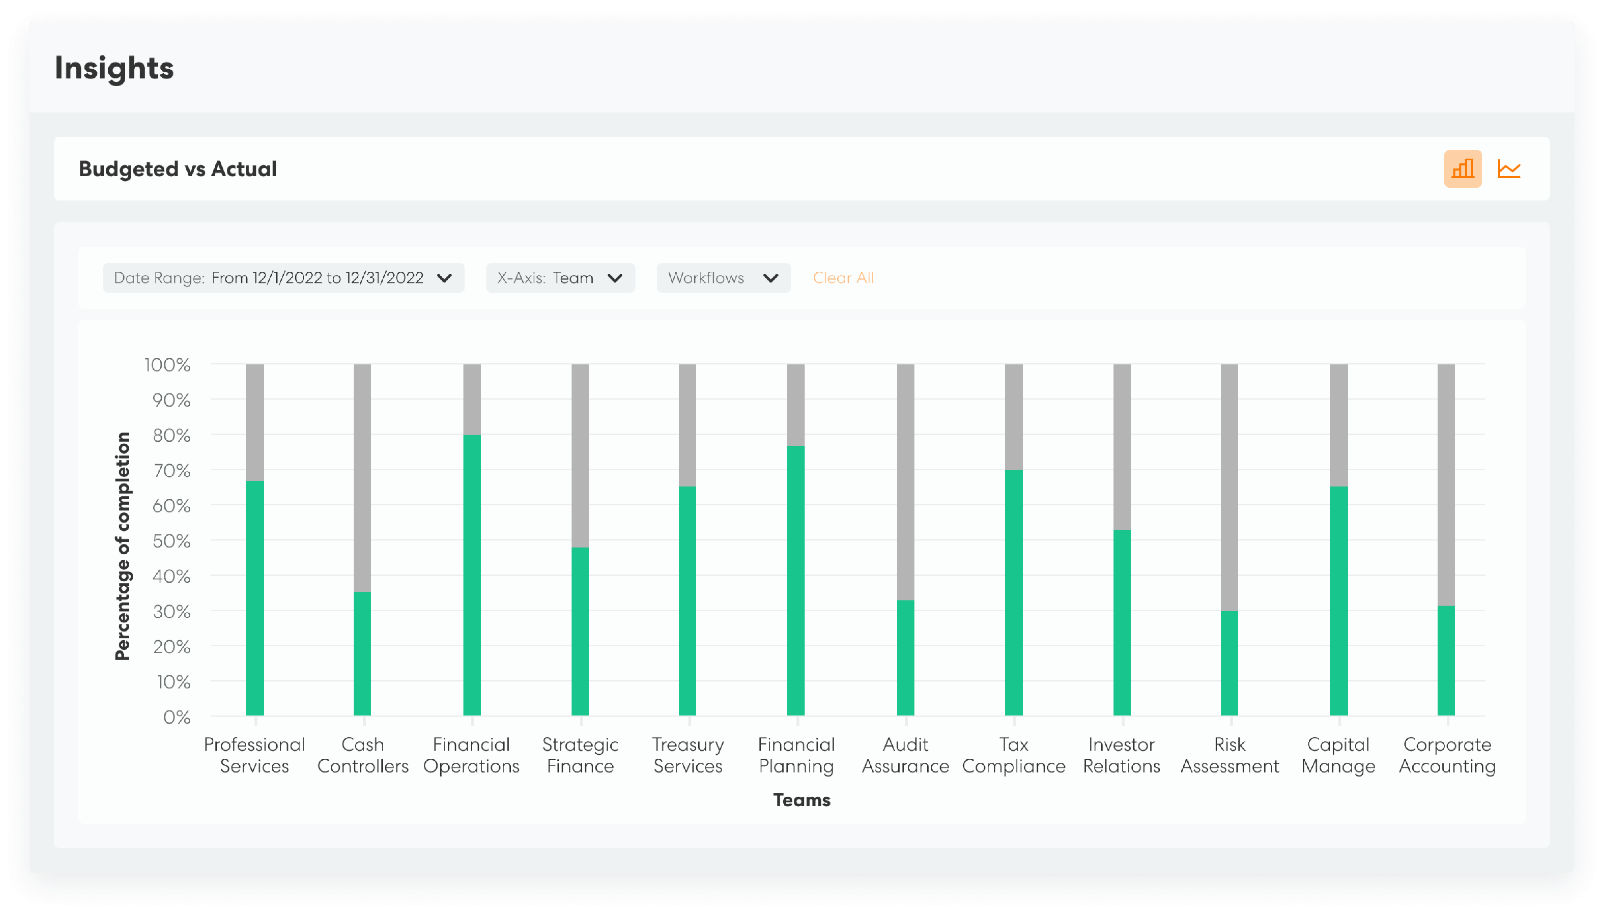This screenshot has height=916, width=1604.
Task: Click the Tax Compliance axis label
Action: click(x=1013, y=755)
